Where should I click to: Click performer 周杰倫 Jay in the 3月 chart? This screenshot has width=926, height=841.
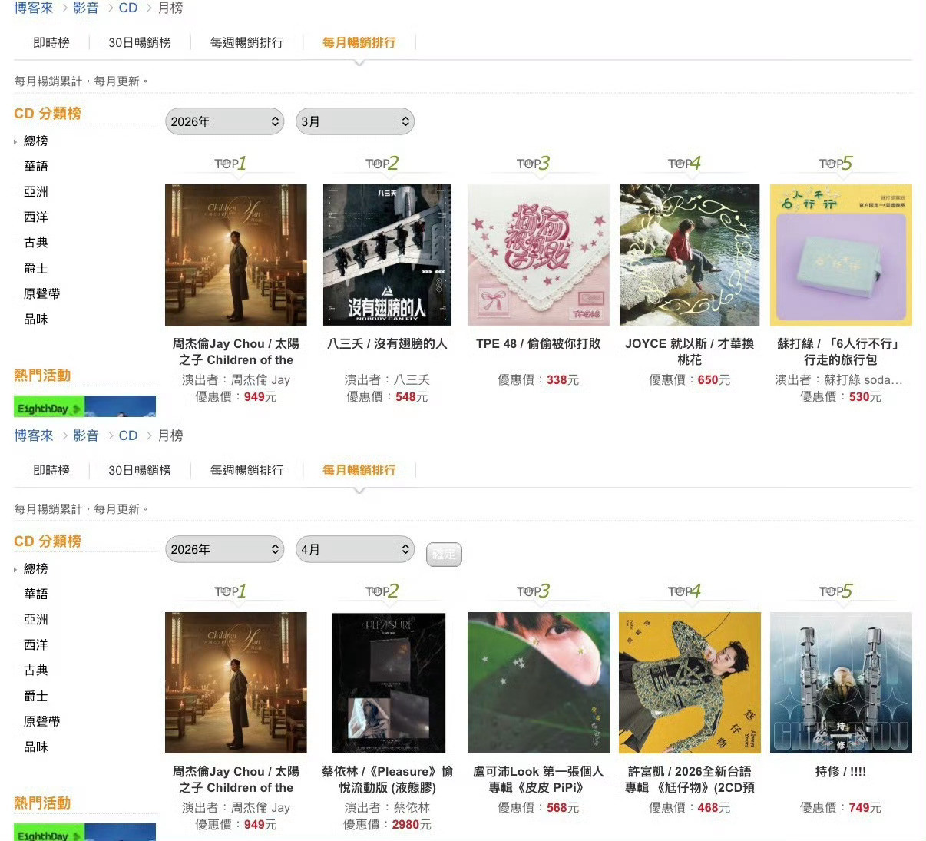click(260, 379)
